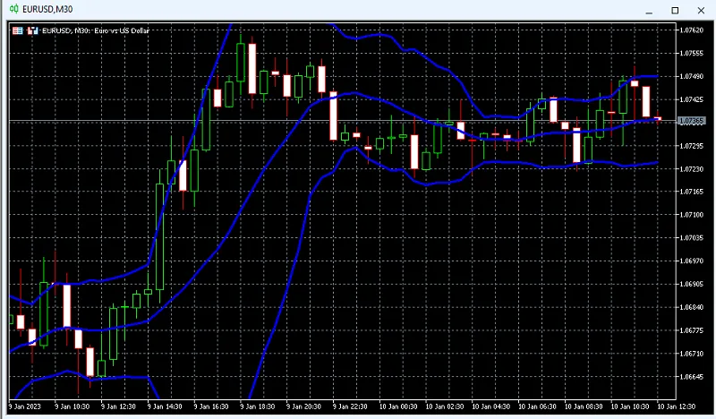Click the EURUSD,M30 window title text
Viewport: 716px width, 419px height.
(47, 9)
